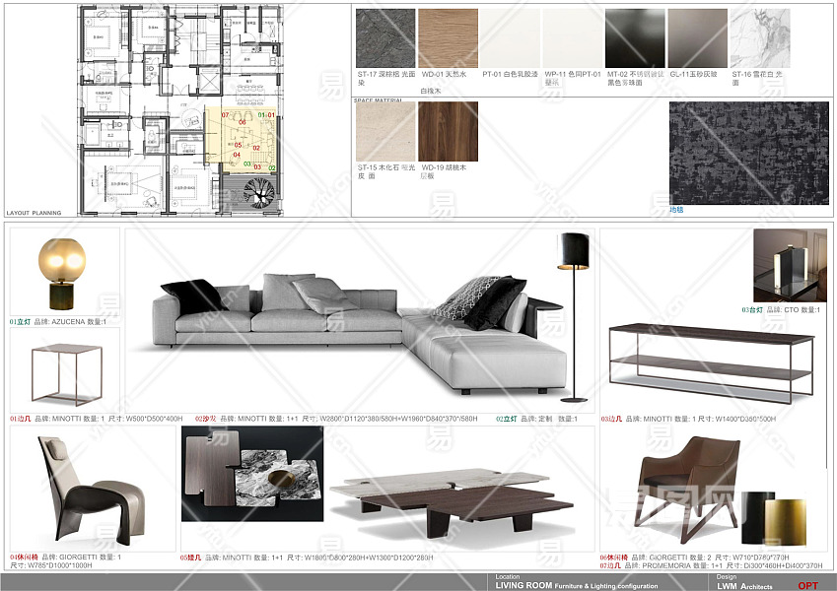Select the MT-02 black stainless steel swatch
This screenshot has height=591, width=837.
635,38
